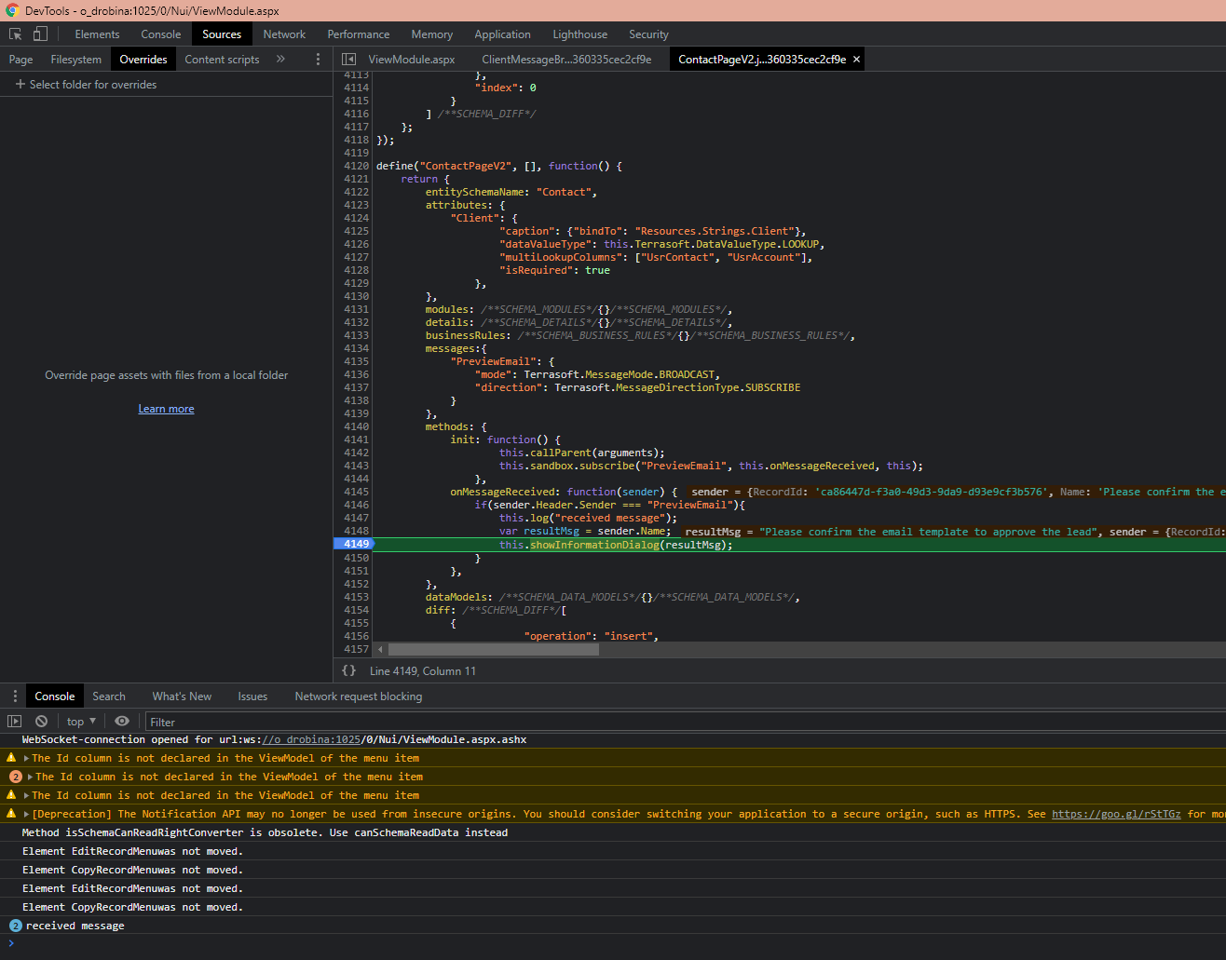Screen dimensions: 1226x960
Task: Focus the console Filter input field
Action: (x=652, y=722)
